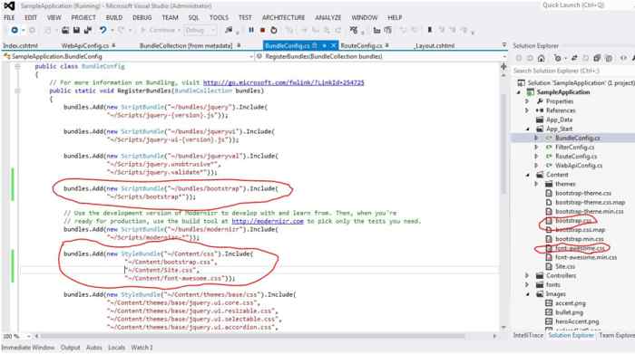Click the Navigate Backward toolbar icon
The height and width of the screenshot is (354, 635).
coord(15,30)
